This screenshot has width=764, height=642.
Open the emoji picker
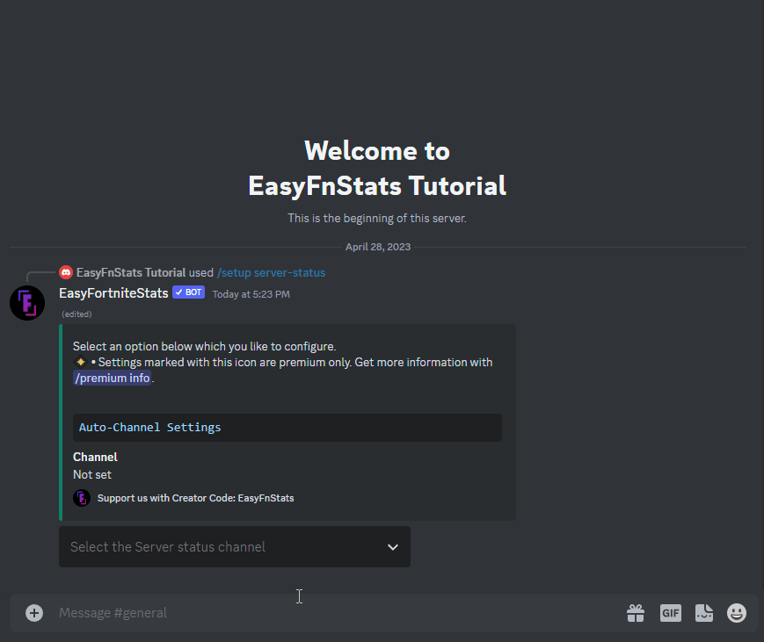pos(737,613)
